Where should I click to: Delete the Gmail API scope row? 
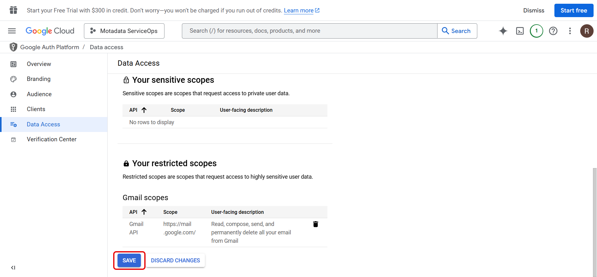point(316,224)
